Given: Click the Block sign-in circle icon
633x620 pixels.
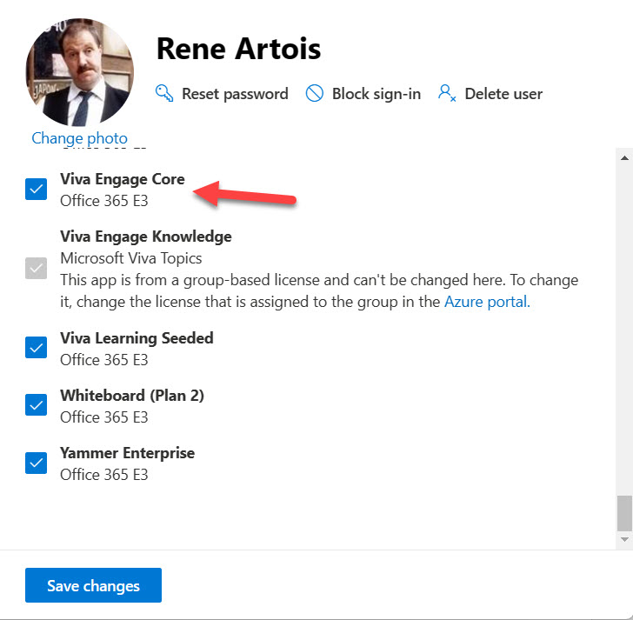Looking at the screenshot, I should pos(315,93).
